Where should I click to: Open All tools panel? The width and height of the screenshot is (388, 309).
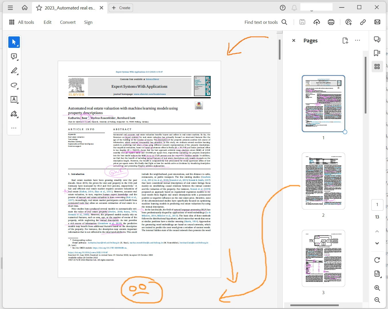point(22,22)
